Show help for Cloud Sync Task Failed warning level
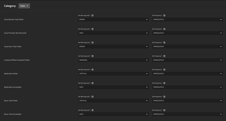The width and height of the screenshot is (226, 121). point(93,43)
